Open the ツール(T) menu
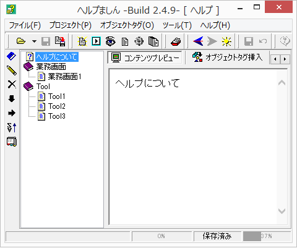 (177, 25)
